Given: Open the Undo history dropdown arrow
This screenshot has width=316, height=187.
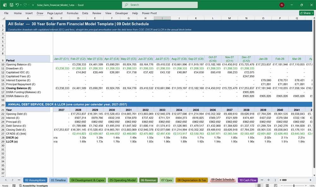Looking at the screenshot, I should click(x=21, y=5).
